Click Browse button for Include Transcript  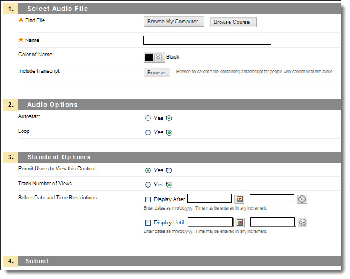(157, 72)
